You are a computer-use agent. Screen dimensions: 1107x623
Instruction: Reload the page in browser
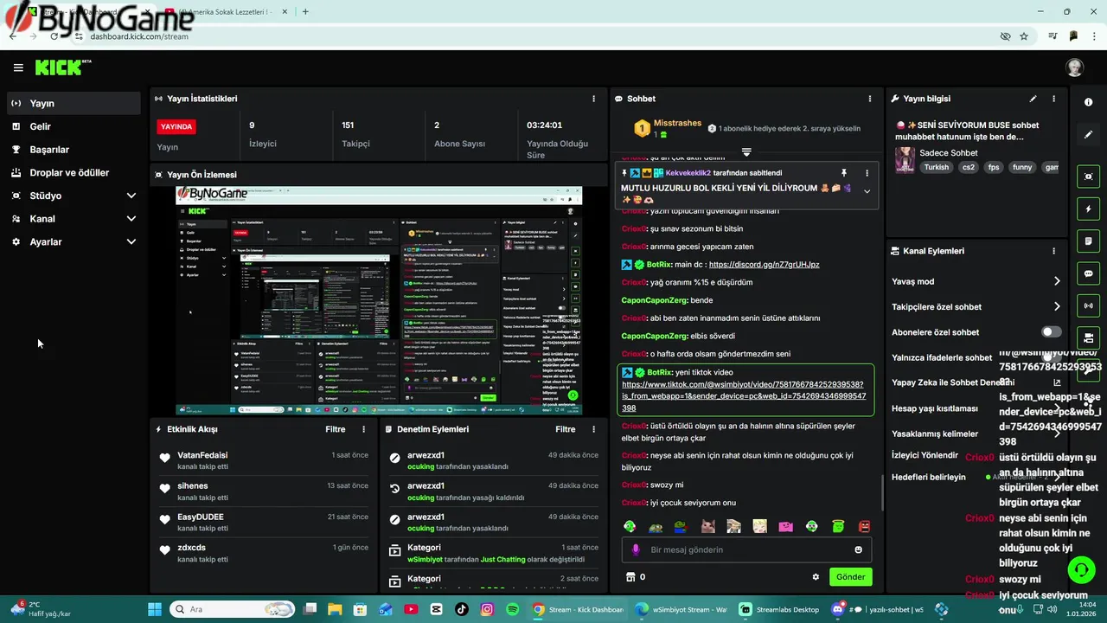pos(54,36)
